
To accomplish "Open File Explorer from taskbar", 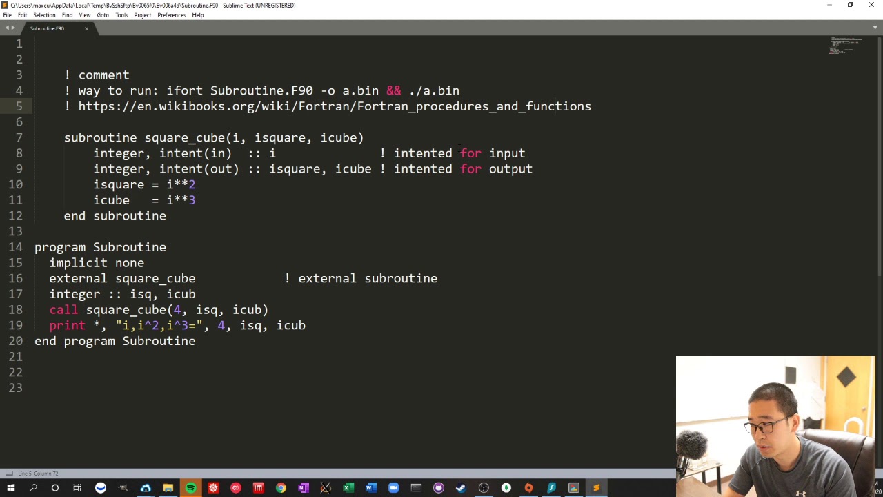I will (168, 488).
